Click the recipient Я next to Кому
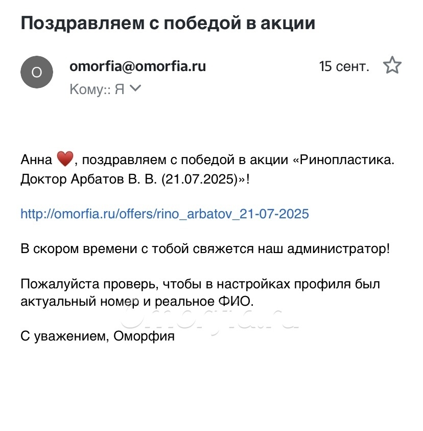The height and width of the screenshot is (431, 423). point(120,89)
